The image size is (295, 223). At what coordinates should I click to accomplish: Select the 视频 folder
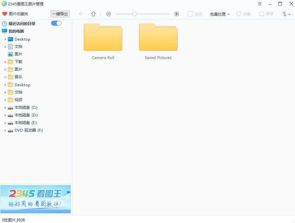tap(18, 100)
